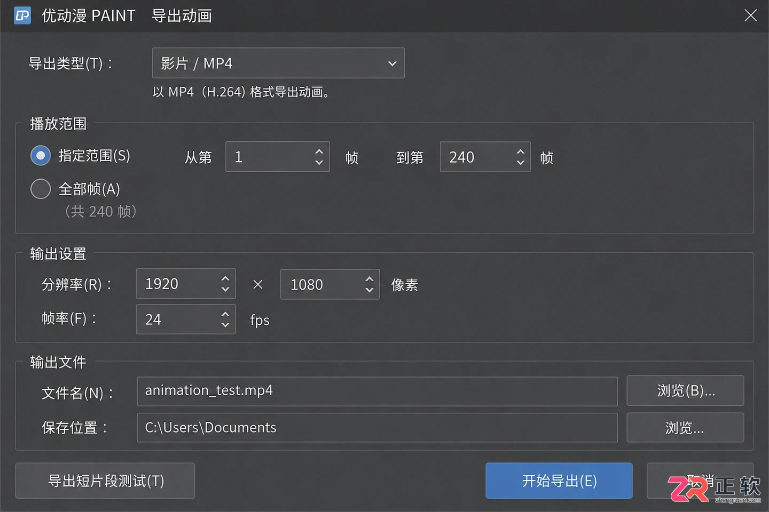Image resolution: width=769 pixels, height=512 pixels.
Task: Click the 导出类型(T) label
Action: pos(71,63)
